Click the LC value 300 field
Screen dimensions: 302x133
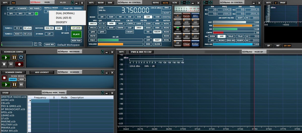tap(255, 36)
